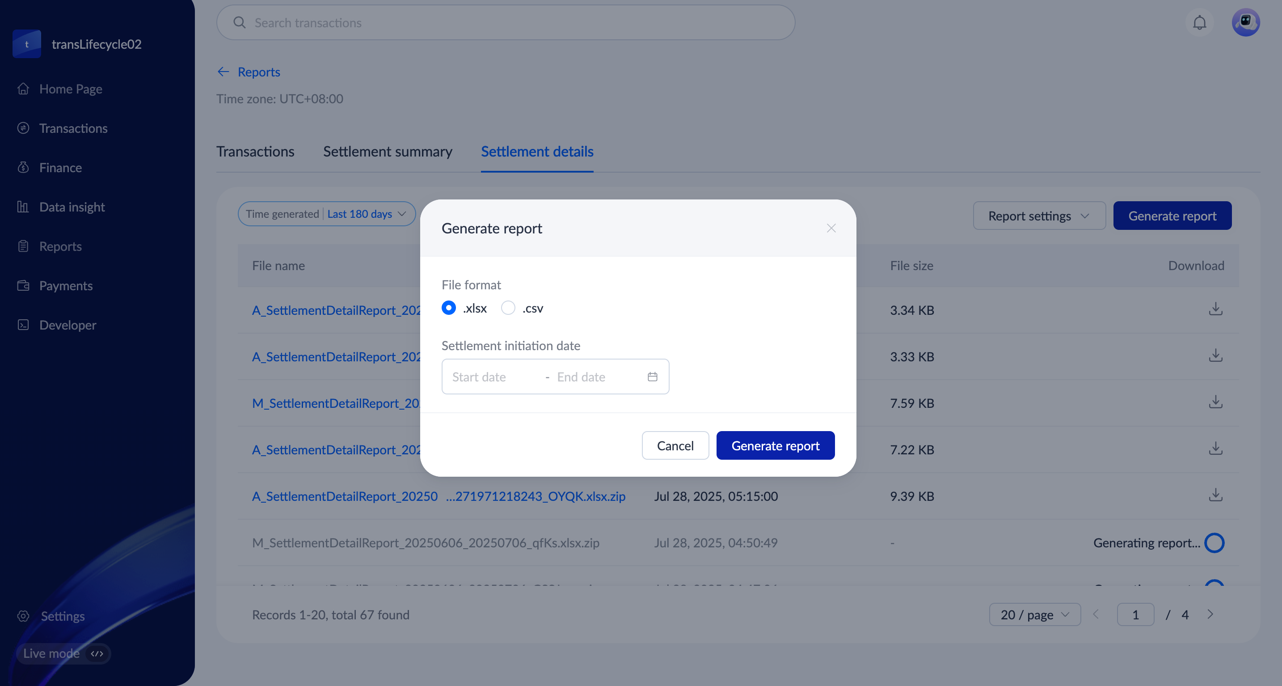The image size is (1282, 686).
Task: Download the 3.34 KB settlement report
Action: (1215, 309)
